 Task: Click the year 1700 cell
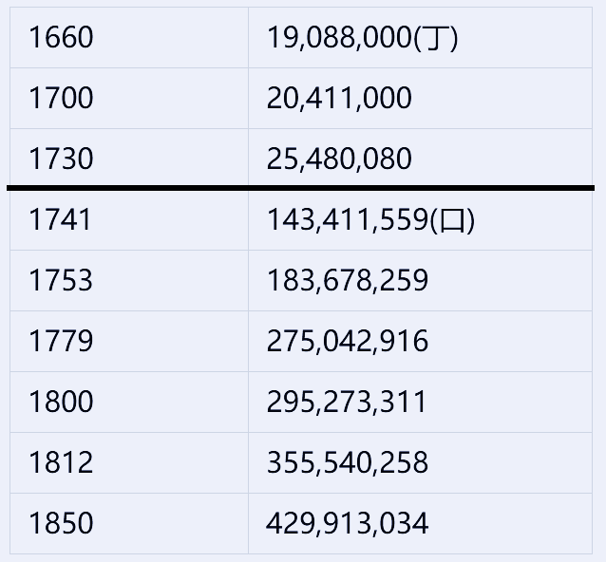(x=129, y=98)
